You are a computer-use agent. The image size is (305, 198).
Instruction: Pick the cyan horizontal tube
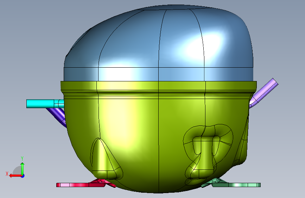click(x=45, y=104)
